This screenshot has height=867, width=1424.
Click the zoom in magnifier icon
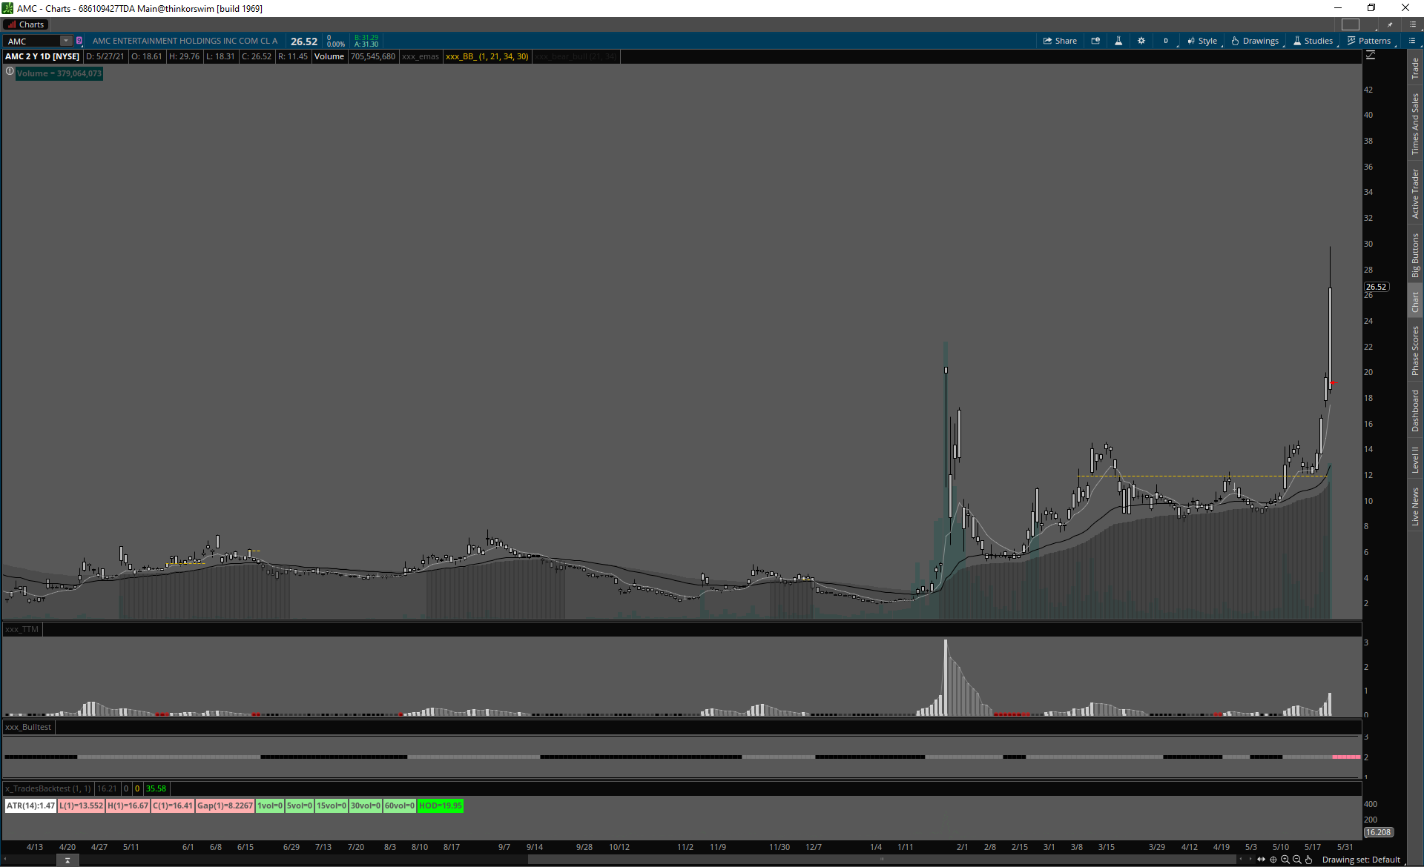click(x=1285, y=860)
